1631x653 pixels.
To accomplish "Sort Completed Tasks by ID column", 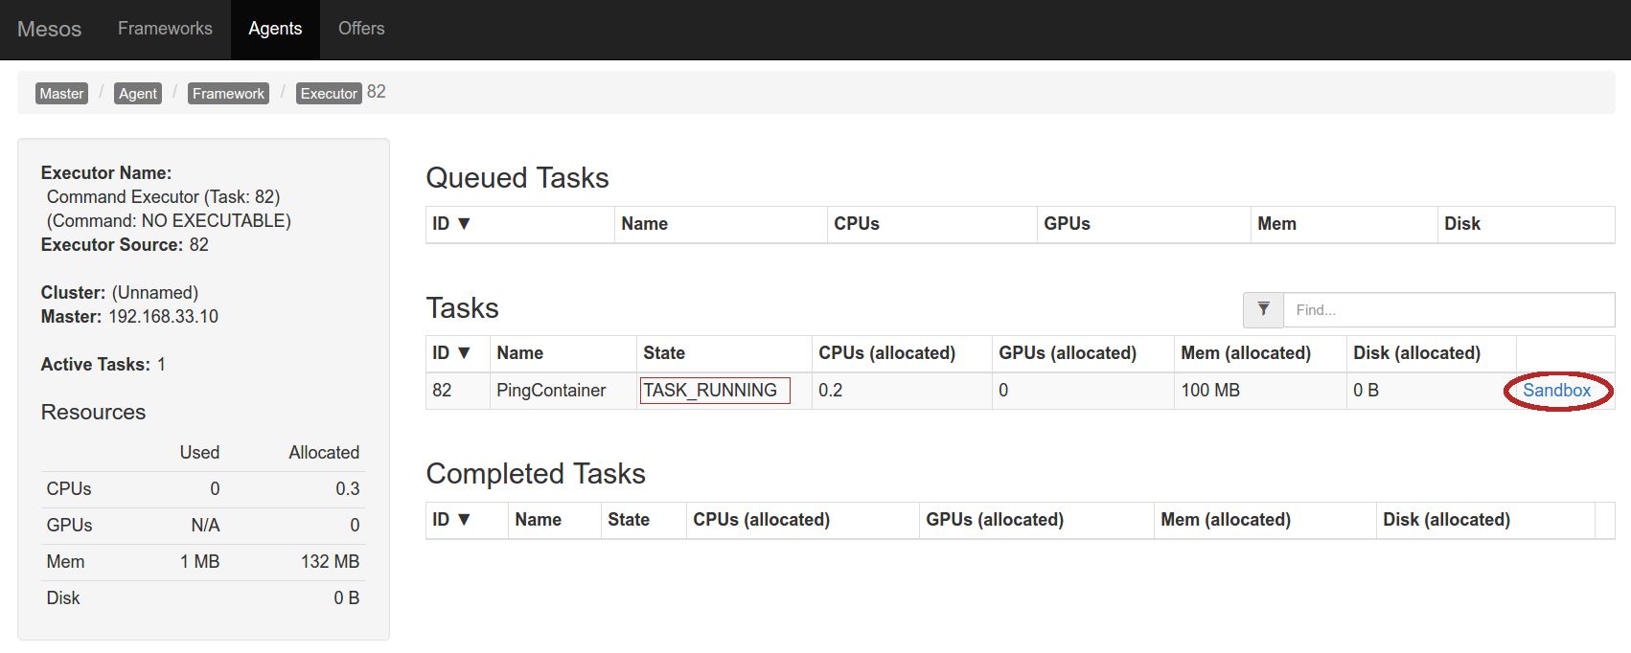I will click(x=450, y=520).
